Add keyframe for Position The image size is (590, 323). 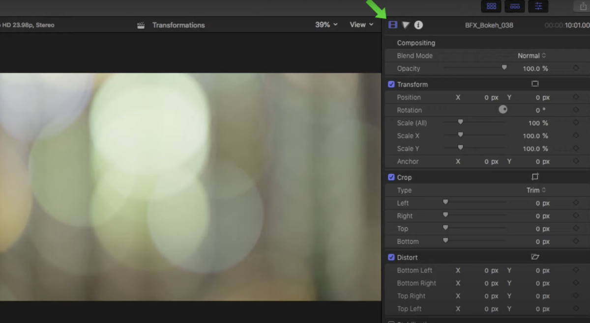(x=576, y=97)
